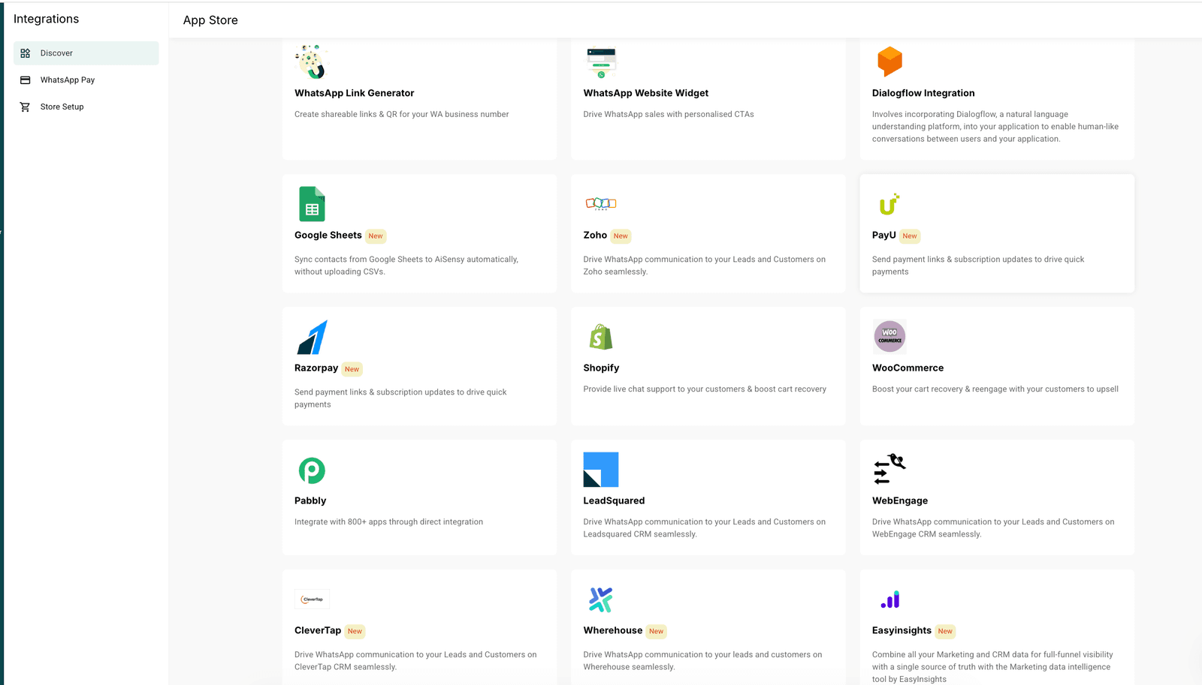The image size is (1202, 685).
Task: Click the green Google Sheets logo
Action: click(312, 203)
